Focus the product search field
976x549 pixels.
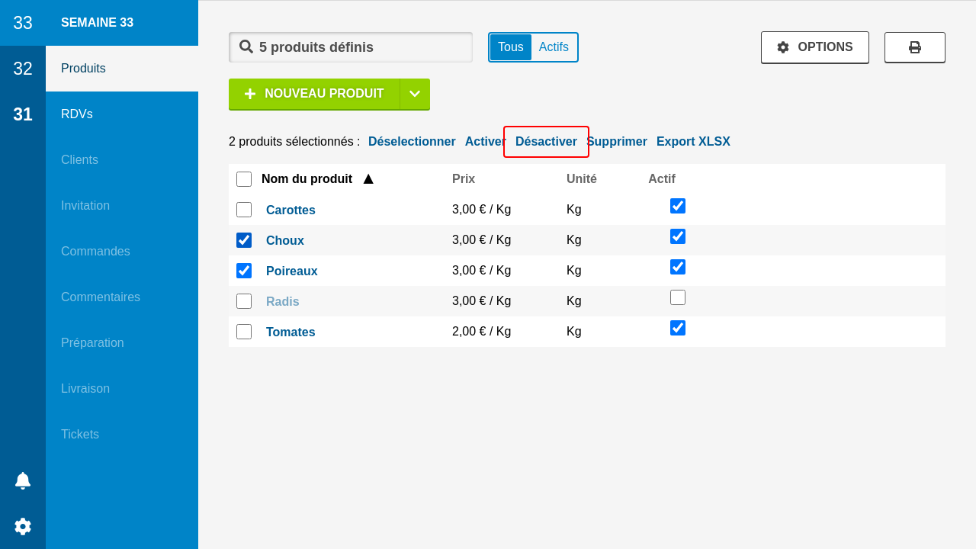358,47
